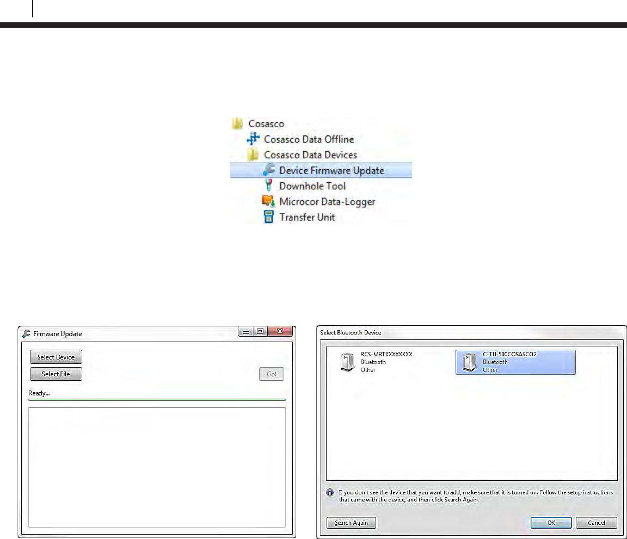Click the Select Device button
This screenshot has height=539, width=627.
pyautogui.click(x=56, y=357)
